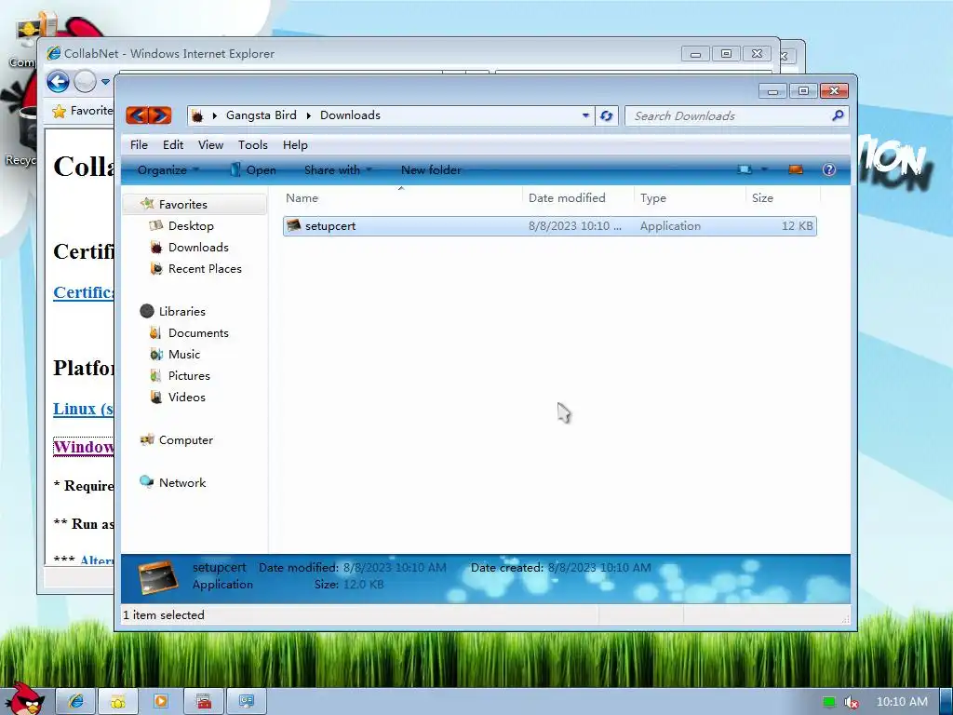The width and height of the screenshot is (953, 715).
Task: Open Downloads in the Favorites sidebar
Action: pyautogui.click(x=198, y=248)
